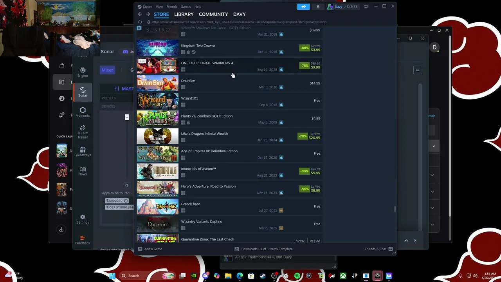This screenshot has width=501, height=282.
Task: Switch to the COMMUNITY tab
Action: click(x=213, y=14)
